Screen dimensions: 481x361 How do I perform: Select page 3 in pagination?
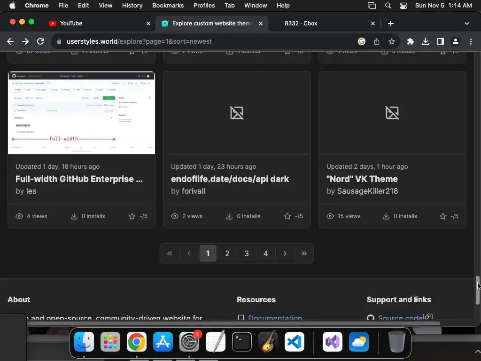coord(247,253)
